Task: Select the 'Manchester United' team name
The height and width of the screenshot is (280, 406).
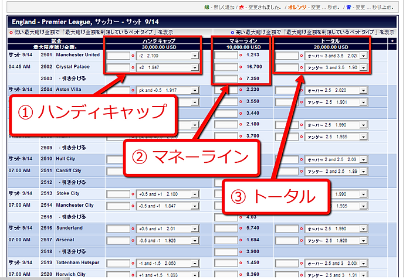Action: pyautogui.click(x=77, y=55)
